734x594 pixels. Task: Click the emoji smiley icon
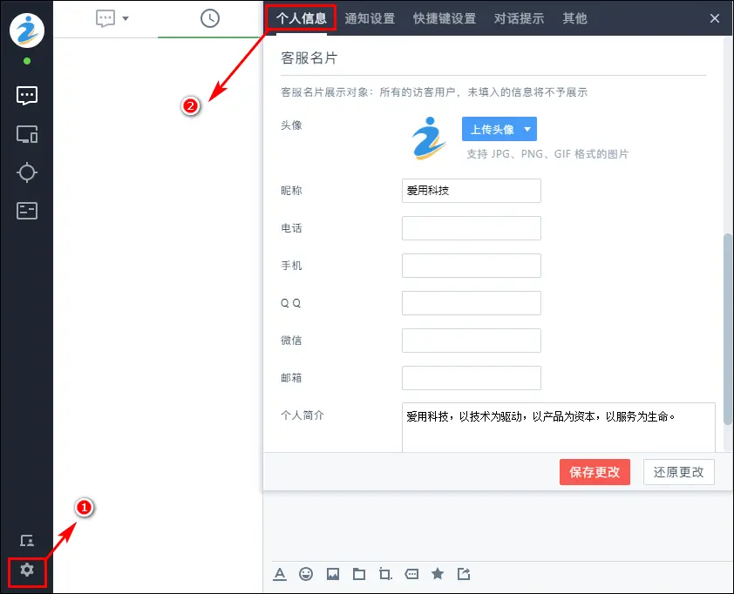(306, 574)
